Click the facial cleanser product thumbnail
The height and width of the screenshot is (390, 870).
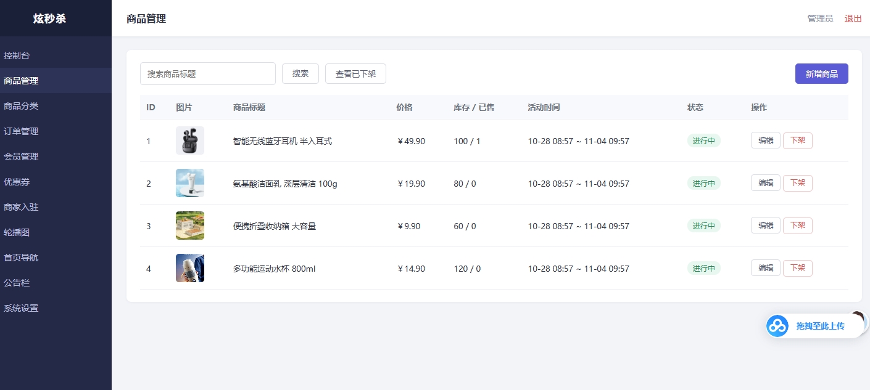[x=190, y=183]
